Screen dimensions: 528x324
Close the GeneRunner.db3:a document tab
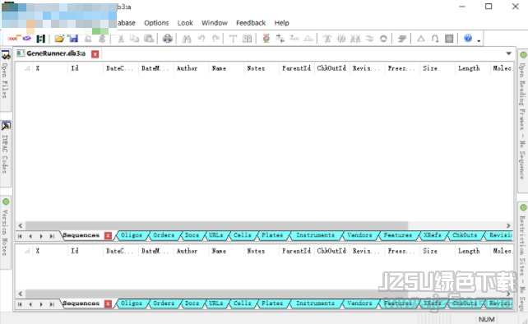95,54
